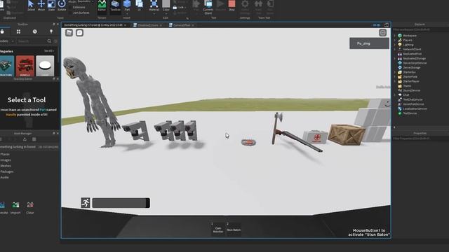This screenshot has width=449, height=252.
Task: Switch to the CameraOffset script tab
Action: [x=182, y=25]
